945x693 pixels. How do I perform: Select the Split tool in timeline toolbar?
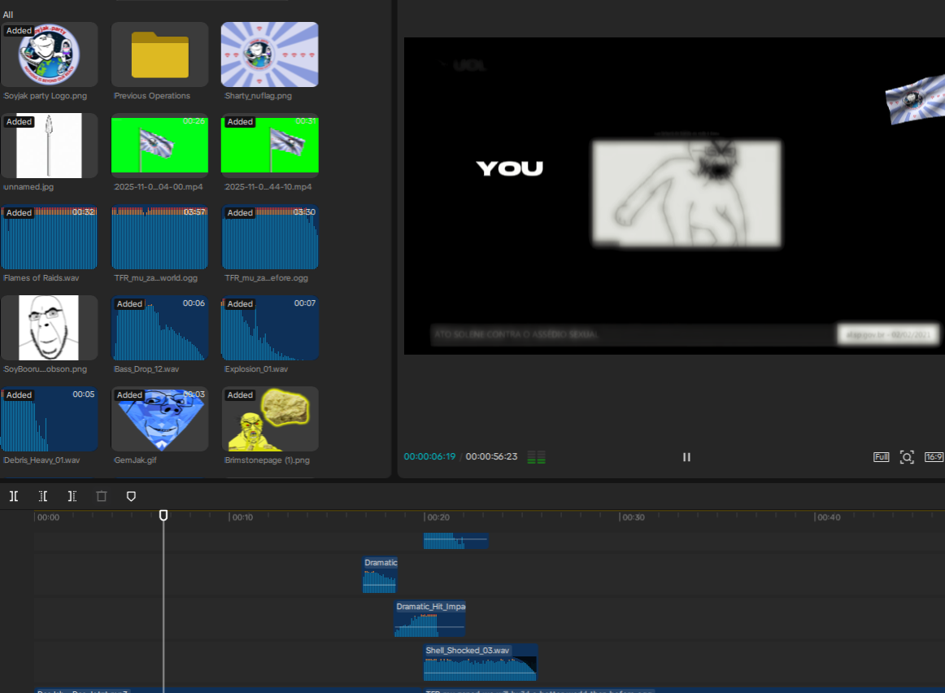14,496
